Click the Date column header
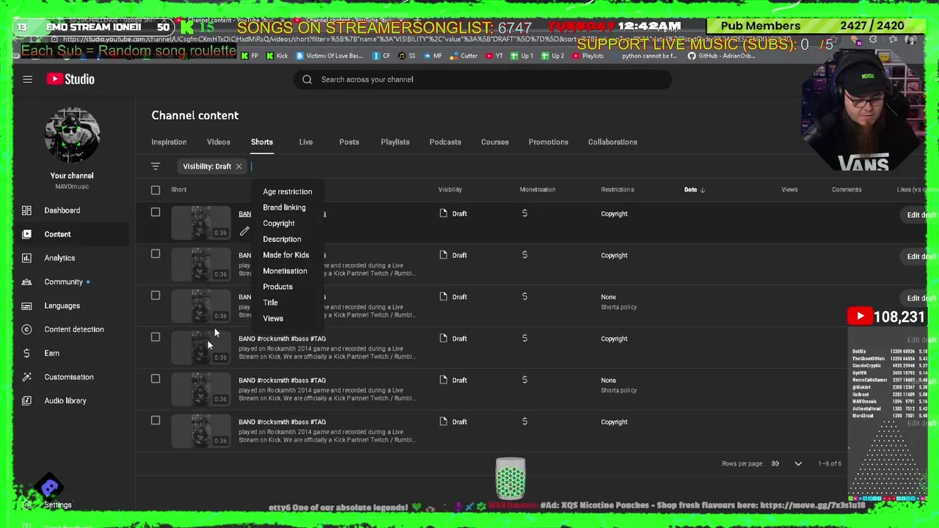This screenshot has width=939, height=528. [x=690, y=190]
